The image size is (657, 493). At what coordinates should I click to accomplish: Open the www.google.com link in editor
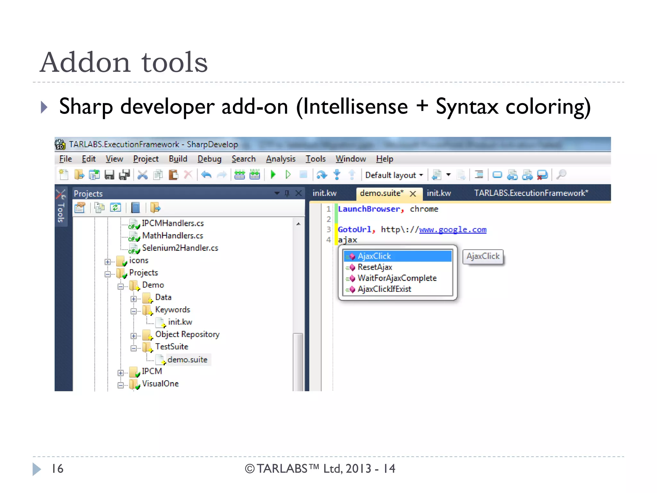(453, 229)
